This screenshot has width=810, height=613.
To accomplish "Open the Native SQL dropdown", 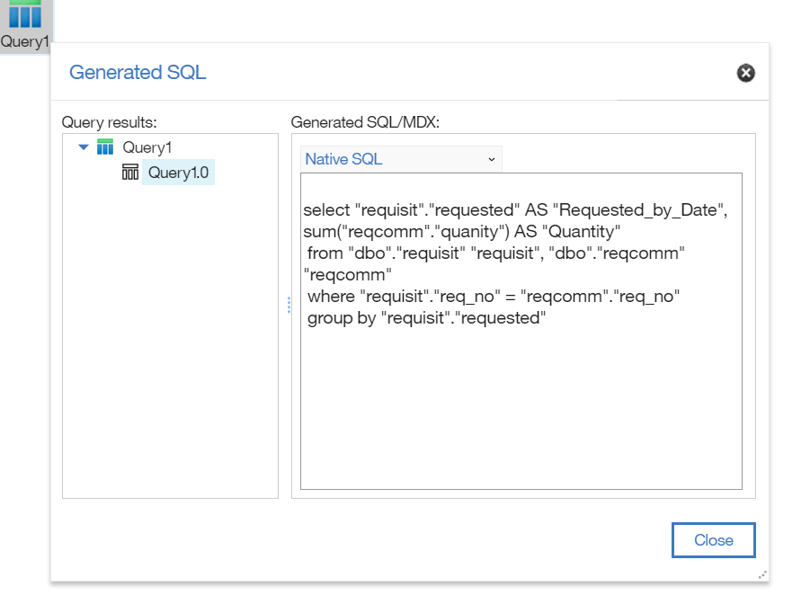I will (400, 159).
